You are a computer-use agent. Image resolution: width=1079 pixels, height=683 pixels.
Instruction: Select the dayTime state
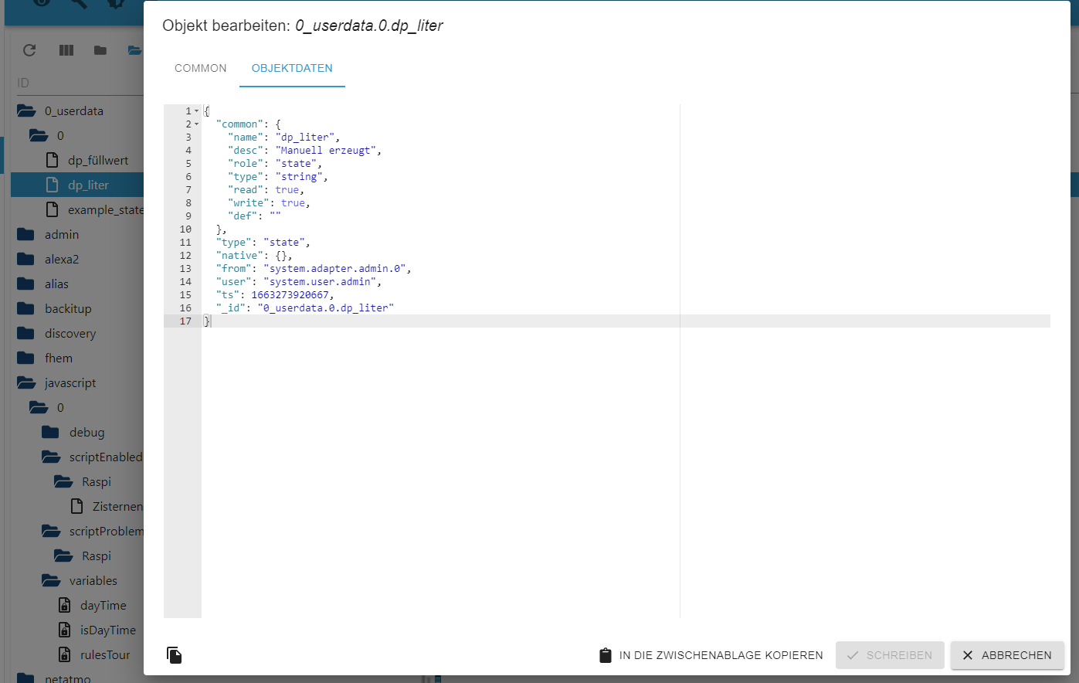[103, 606]
